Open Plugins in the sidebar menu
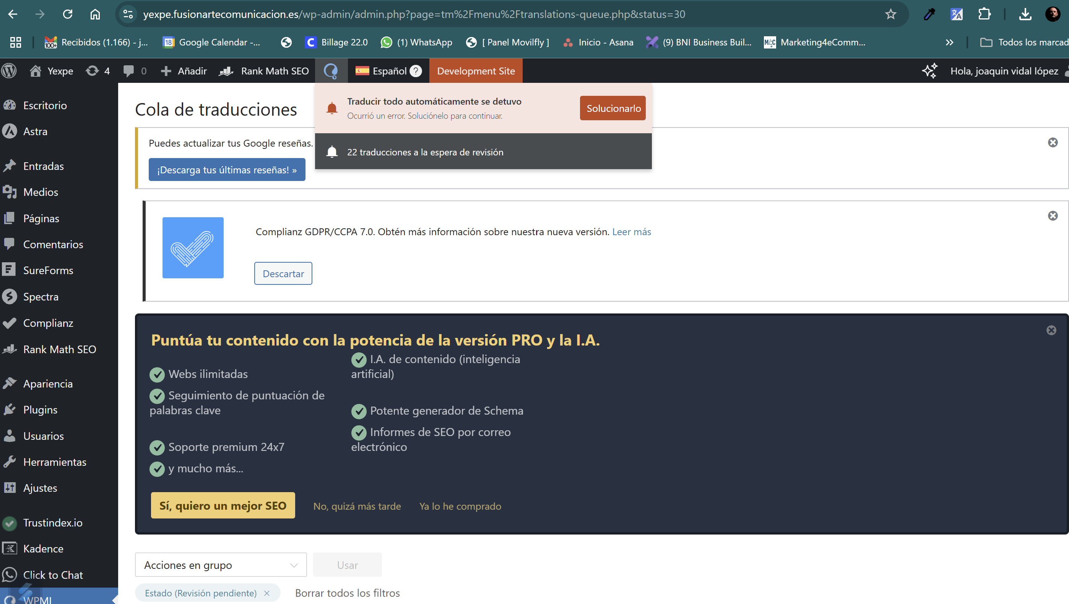Screen dimensions: 1069x604 40,409
